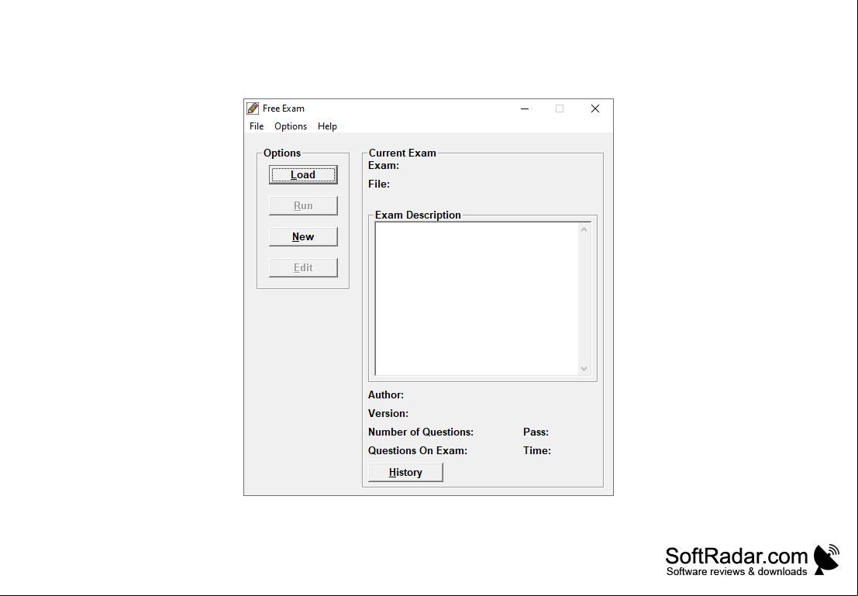Click the "Version:" label
This screenshot has height=596, width=858.
388,414
